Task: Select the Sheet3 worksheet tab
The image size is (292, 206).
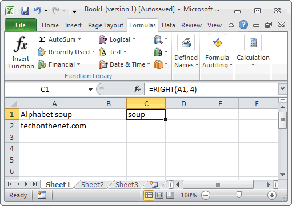Action: pos(127,184)
